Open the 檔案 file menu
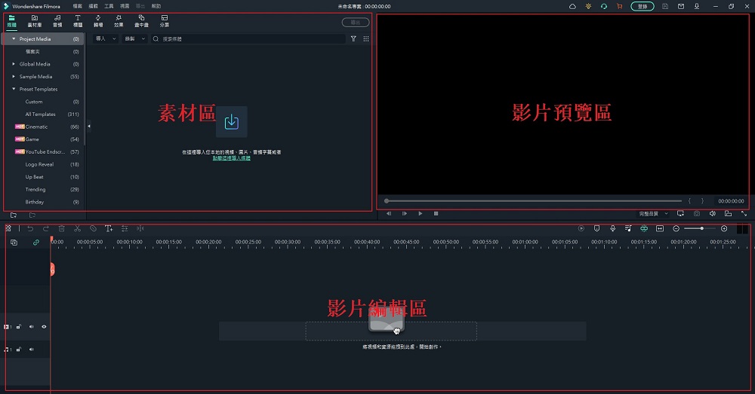The width and height of the screenshot is (755, 394). (x=77, y=6)
